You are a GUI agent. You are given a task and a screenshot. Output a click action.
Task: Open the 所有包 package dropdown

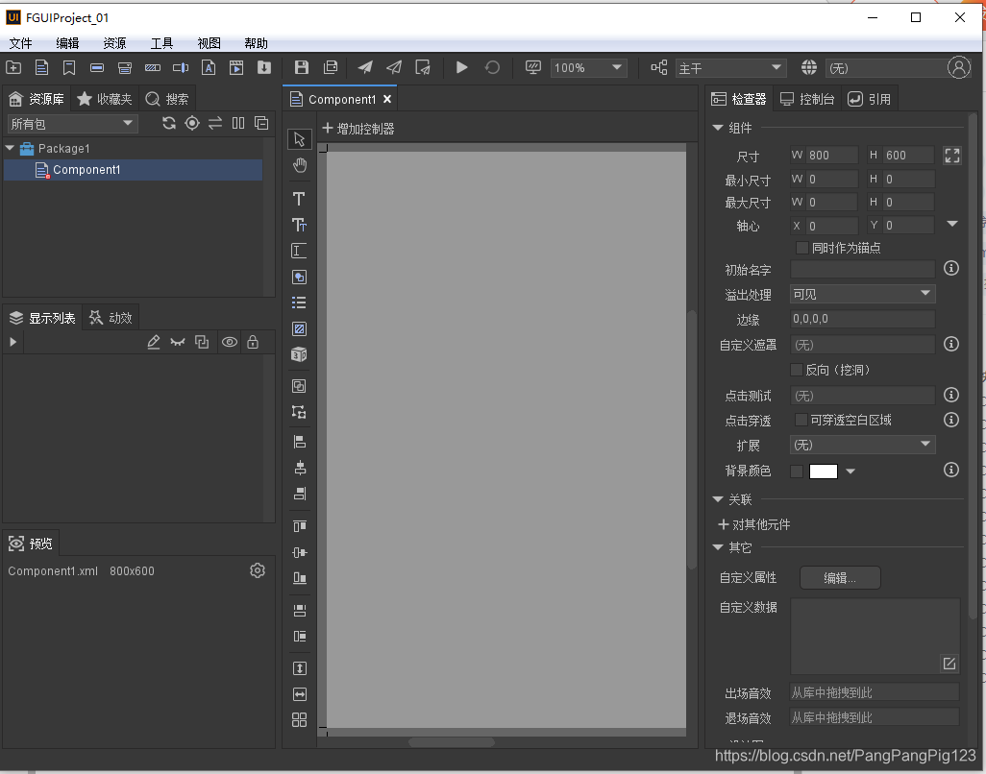[x=72, y=124]
